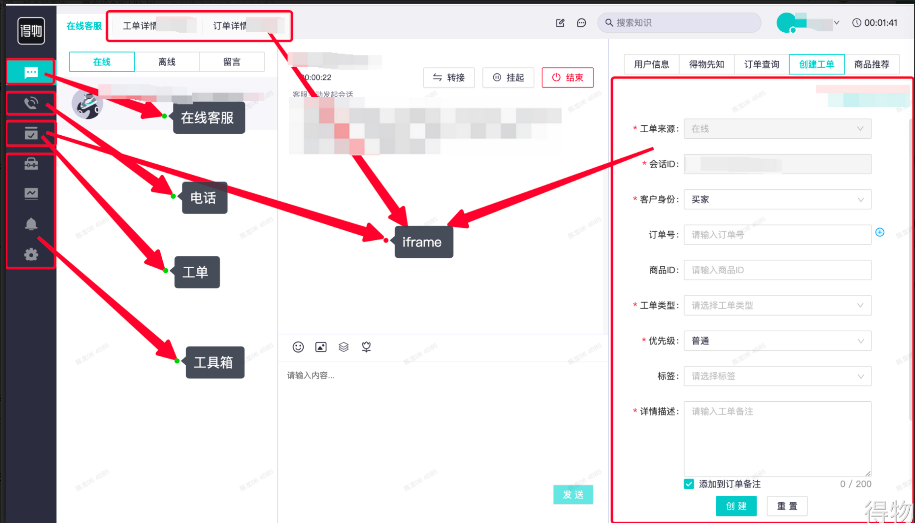Open the work order checklist sidebar icon

pyautogui.click(x=31, y=133)
